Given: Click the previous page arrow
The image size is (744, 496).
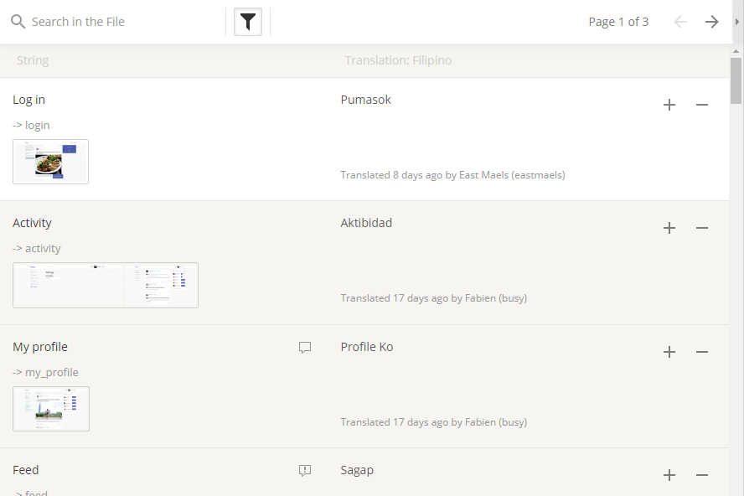Looking at the screenshot, I should pos(680,22).
